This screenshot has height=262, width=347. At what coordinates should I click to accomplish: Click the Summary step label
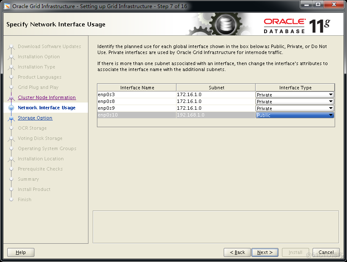pos(28,179)
